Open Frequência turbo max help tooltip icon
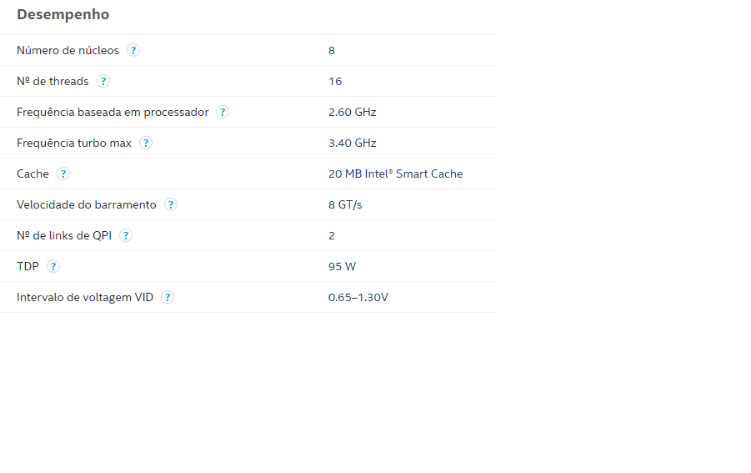 146,143
